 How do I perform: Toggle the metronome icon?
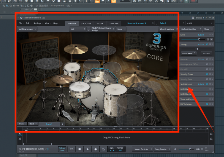(x=103, y=149)
